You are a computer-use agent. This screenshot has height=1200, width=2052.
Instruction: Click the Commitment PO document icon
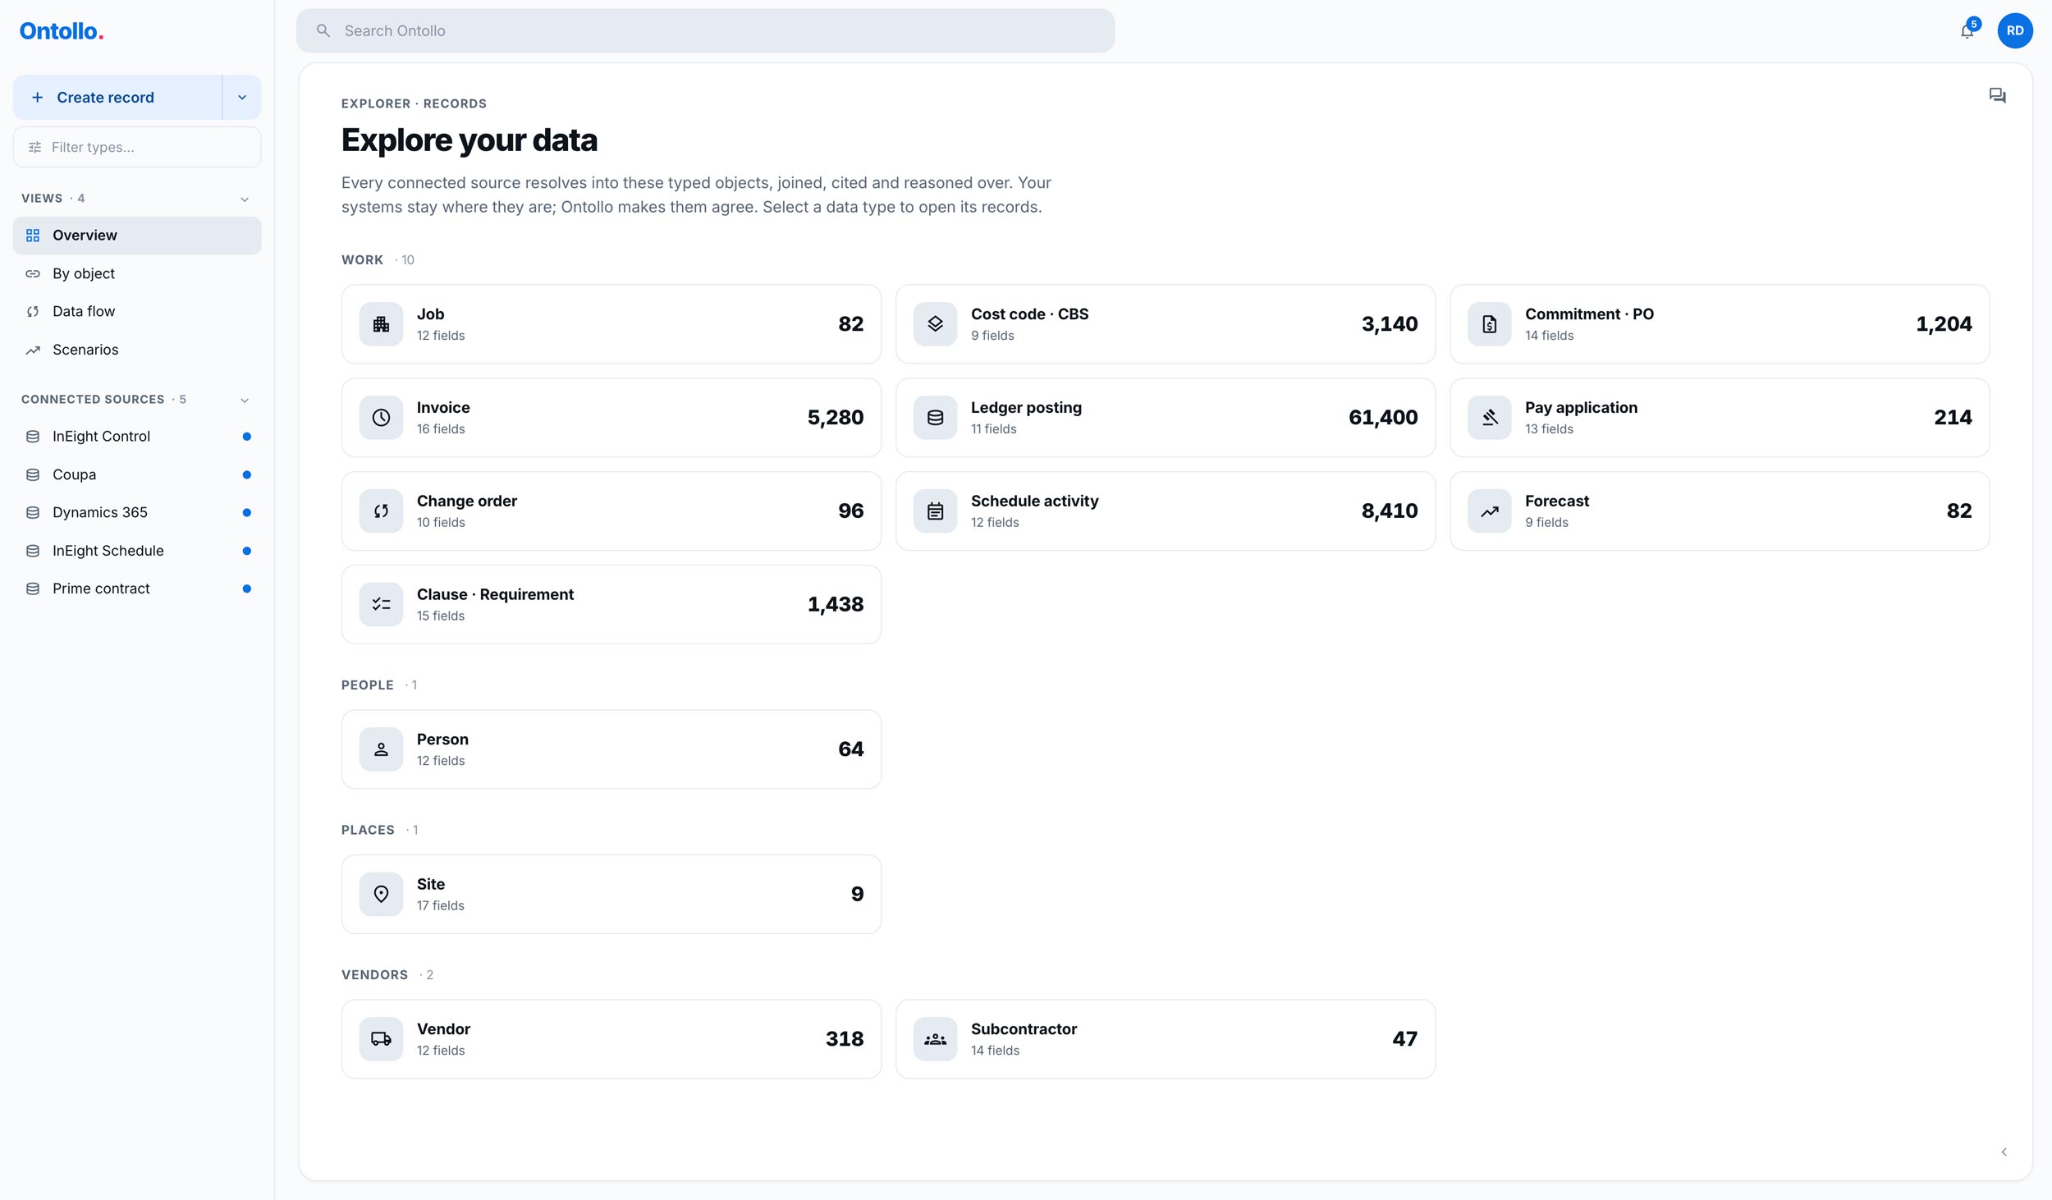1489,324
